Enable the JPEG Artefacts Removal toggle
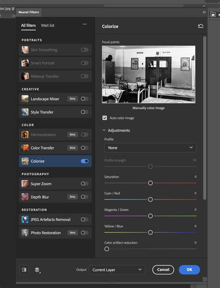This screenshot has height=288, width=220. (x=84, y=220)
